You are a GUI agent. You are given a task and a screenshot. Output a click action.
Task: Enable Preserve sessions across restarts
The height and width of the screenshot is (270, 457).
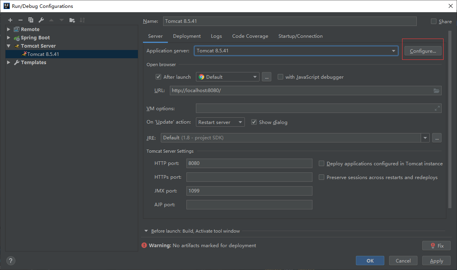(321, 177)
